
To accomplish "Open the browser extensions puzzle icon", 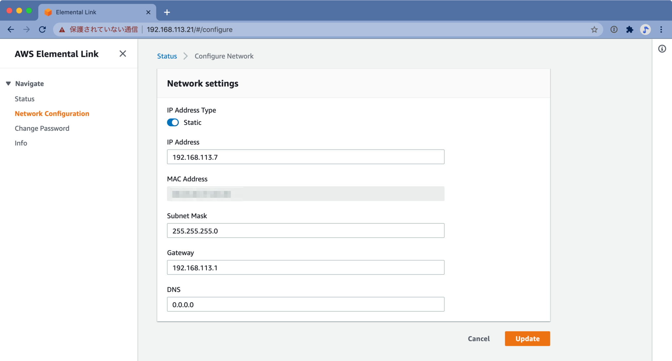I will point(630,30).
